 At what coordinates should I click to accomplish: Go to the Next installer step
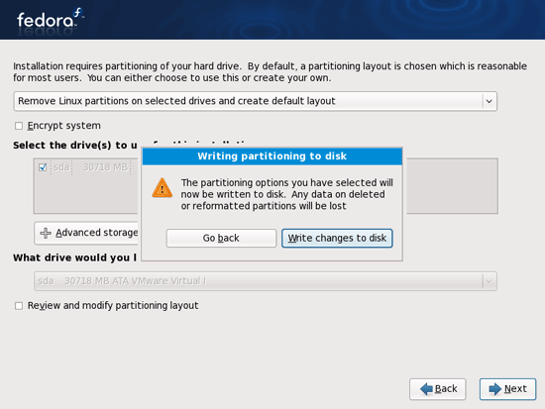tap(507, 389)
